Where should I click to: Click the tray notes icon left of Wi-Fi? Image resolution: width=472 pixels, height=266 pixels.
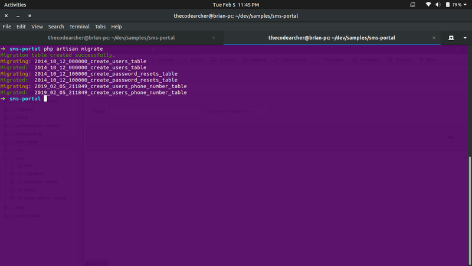(412, 5)
